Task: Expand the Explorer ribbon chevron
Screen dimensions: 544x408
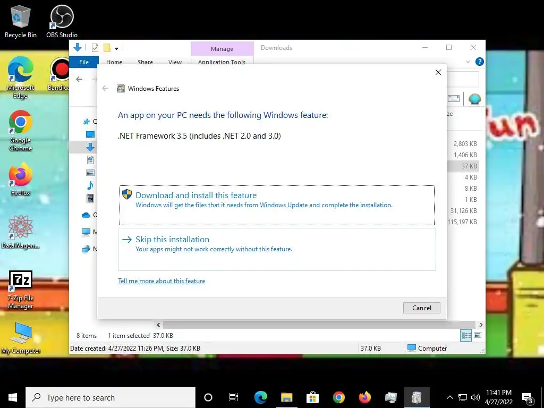Action: pyautogui.click(x=468, y=62)
